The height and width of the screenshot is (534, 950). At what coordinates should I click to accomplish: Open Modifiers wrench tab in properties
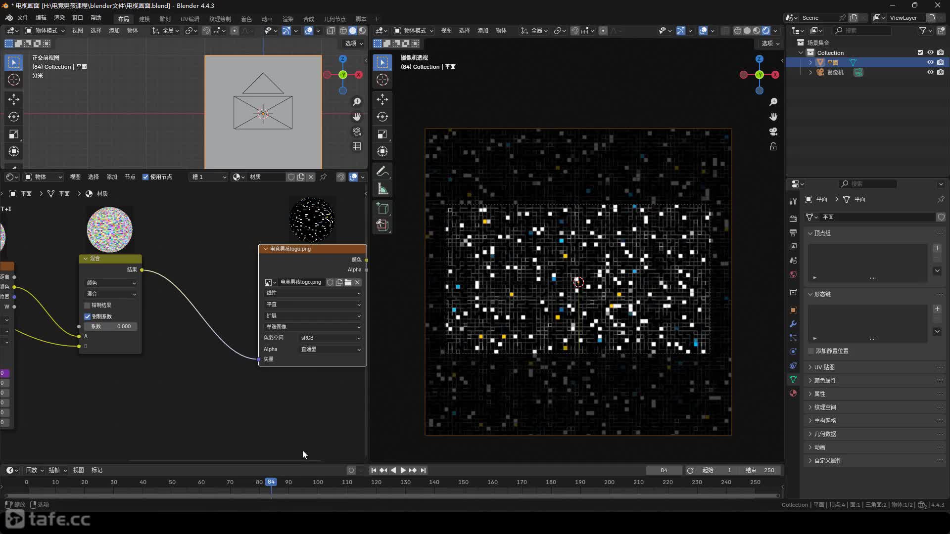[x=793, y=324]
